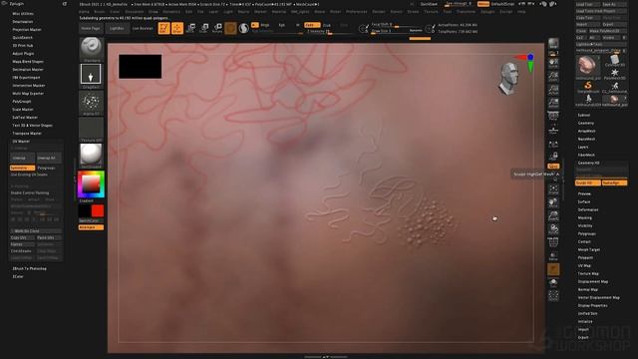Screen dimensions: 638x359
Task: Click the Sculpt HD button
Action: (x=588, y=182)
